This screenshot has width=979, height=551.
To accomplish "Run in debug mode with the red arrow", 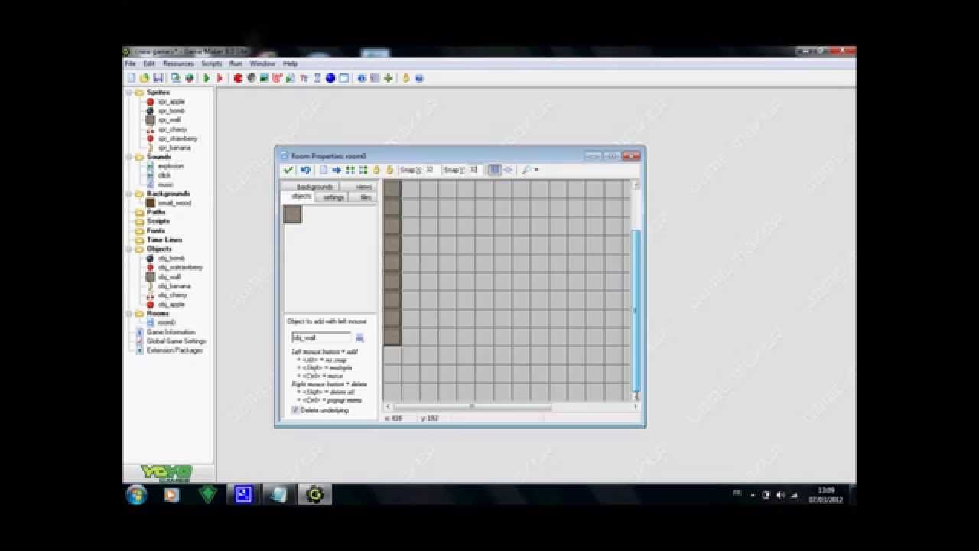I will (220, 78).
